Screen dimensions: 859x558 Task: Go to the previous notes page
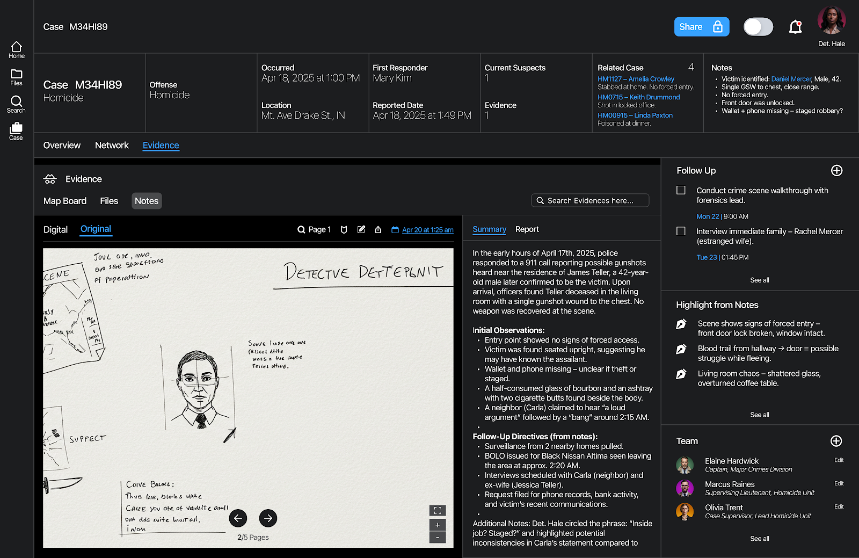238,518
